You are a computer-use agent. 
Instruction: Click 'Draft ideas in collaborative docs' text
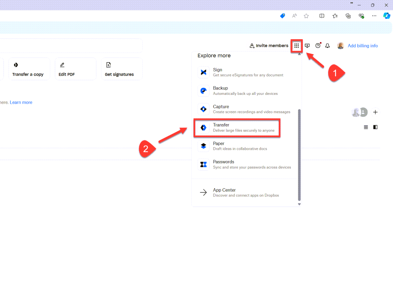(x=240, y=149)
